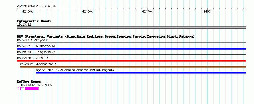254x104 pixels.
Task: Click the large magenta LOC284412 exon block
Action: click(x=32, y=88)
